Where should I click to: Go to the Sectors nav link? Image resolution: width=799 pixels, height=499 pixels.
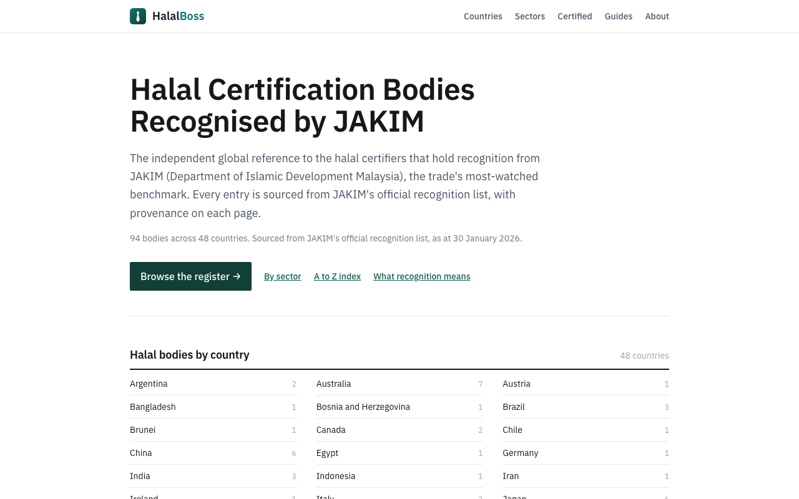(530, 16)
